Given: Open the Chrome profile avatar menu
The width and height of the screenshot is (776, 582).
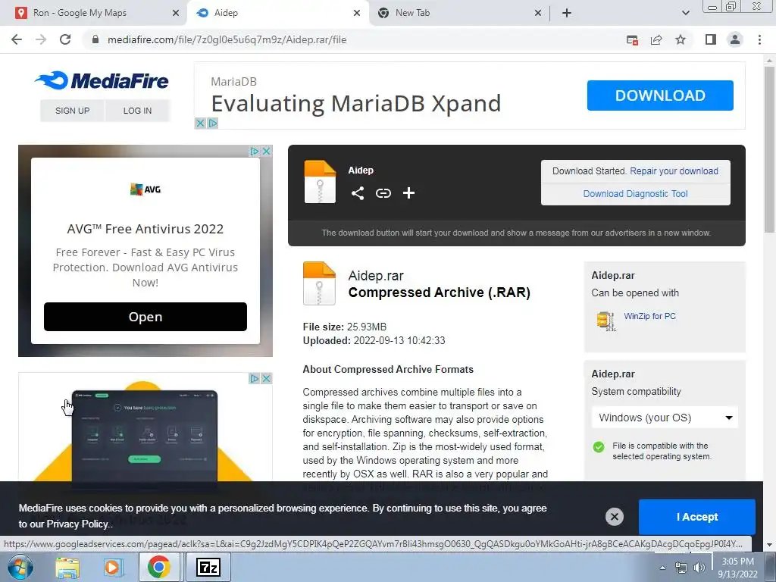Looking at the screenshot, I should click(x=735, y=39).
